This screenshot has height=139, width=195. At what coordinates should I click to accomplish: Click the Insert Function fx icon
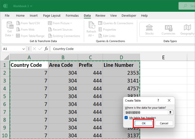click(46, 49)
